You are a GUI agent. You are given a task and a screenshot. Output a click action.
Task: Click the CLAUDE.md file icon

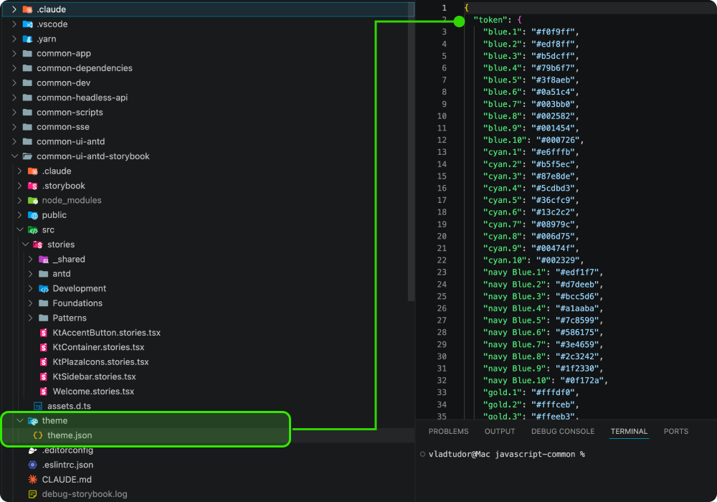pyautogui.click(x=32, y=480)
